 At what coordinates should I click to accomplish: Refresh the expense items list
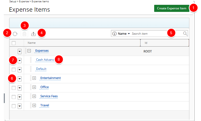15,34
